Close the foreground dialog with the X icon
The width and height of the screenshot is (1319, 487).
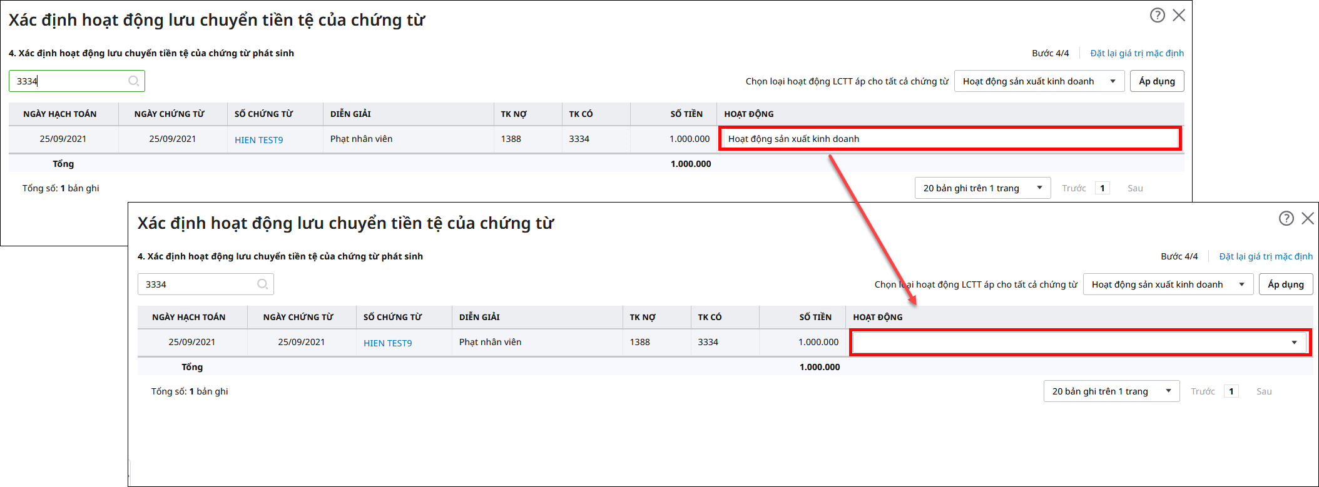click(x=1308, y=218)
